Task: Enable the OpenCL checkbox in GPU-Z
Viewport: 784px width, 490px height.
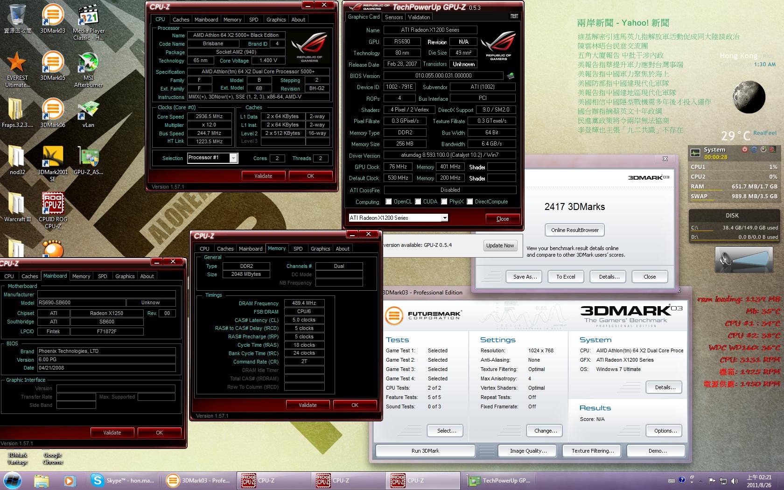Action: [x=388, y=202]
